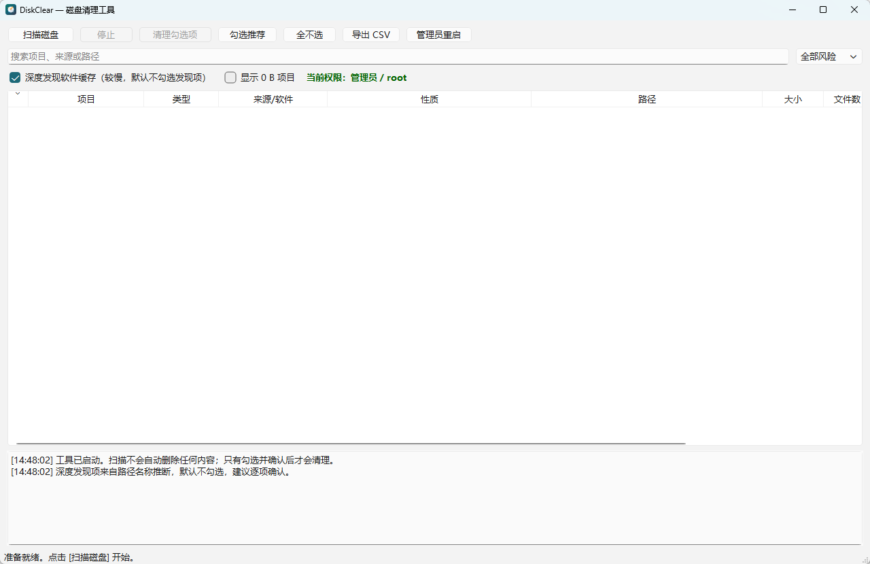Click 管理员重启 to restart as admin
The image size is (870, 564).
(x=439, y=35)
